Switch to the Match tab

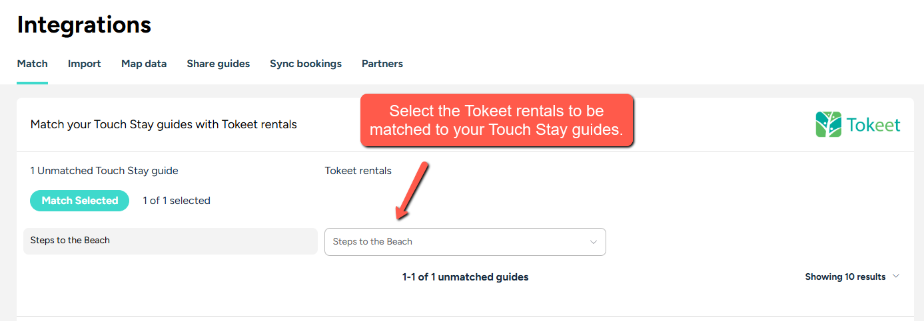(x=32, y=64)
